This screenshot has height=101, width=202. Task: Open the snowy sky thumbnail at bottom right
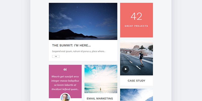(x=137, y=95)
